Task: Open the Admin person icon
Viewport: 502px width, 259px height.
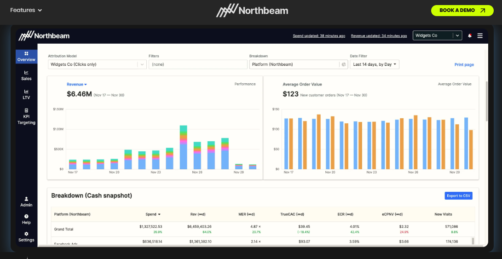Action: (x=26, y=199)
